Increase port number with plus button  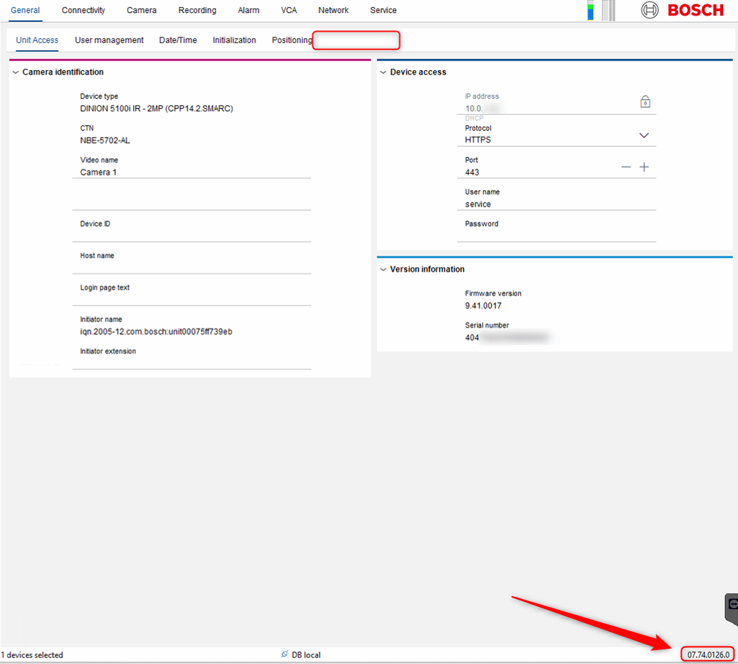[x=644, y=167]
